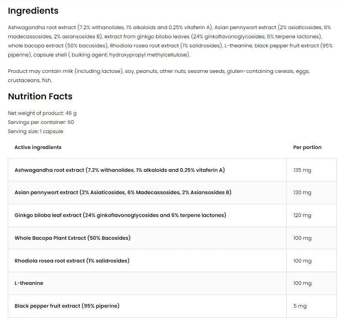Viewport: 345px width, 325px height.
Task: Click the 5 mg value cell
Action: (x=300, y=306)
